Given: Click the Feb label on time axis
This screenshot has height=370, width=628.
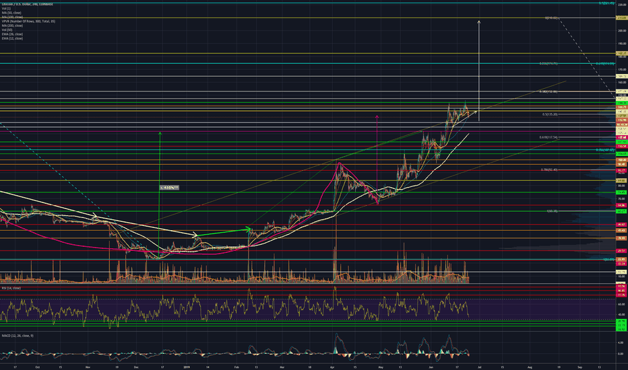Looking at the screenshot, I should (237, 367).
